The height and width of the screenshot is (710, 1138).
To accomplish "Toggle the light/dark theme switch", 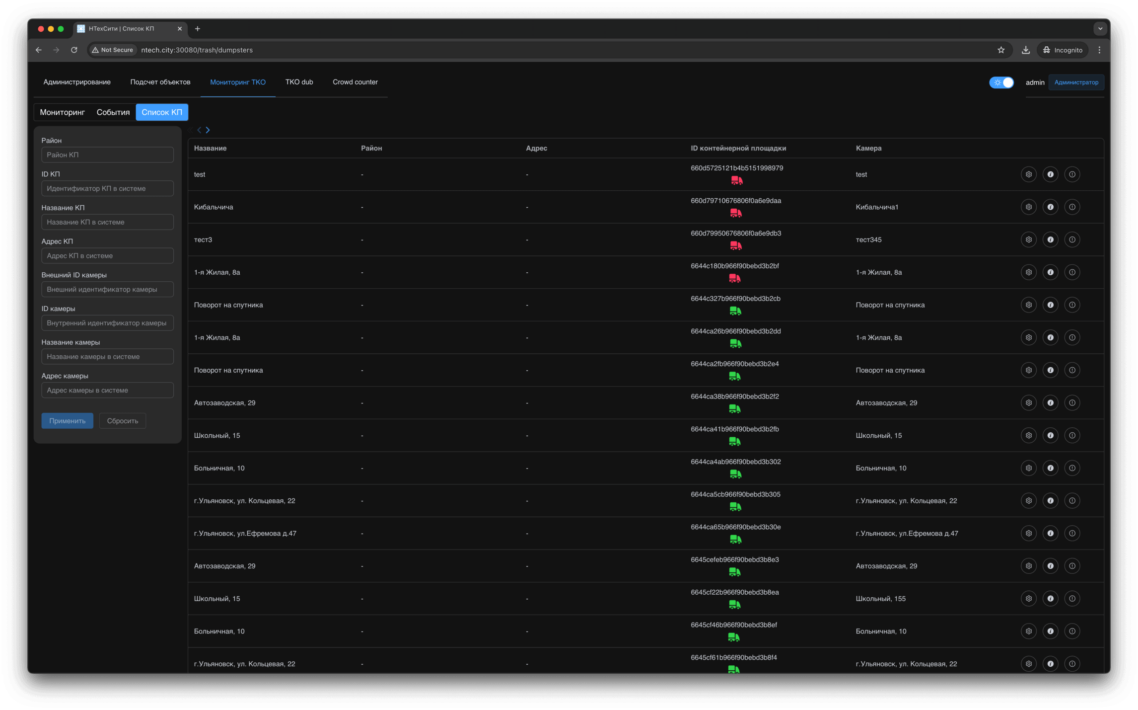I will (x=1001, y=82).
